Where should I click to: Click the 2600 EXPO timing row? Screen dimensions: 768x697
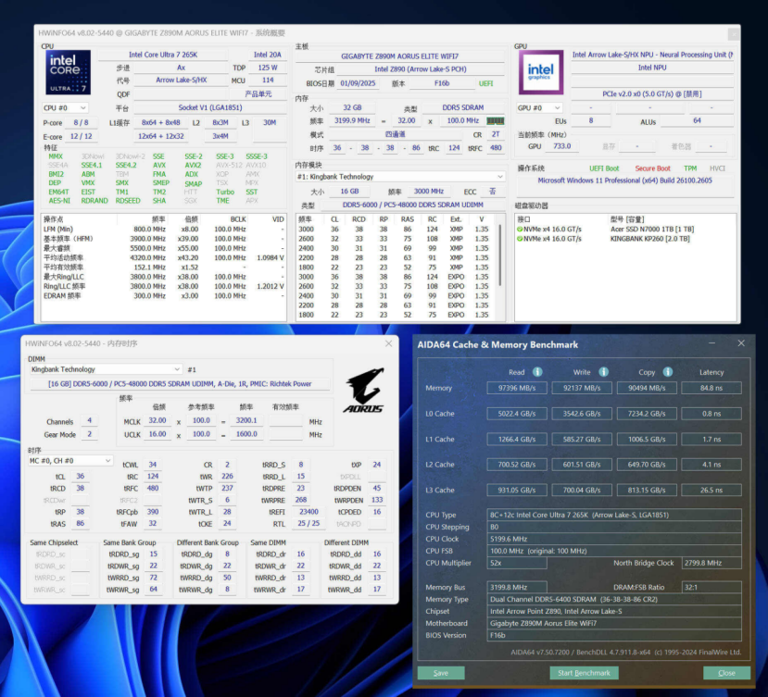[395, 286]
